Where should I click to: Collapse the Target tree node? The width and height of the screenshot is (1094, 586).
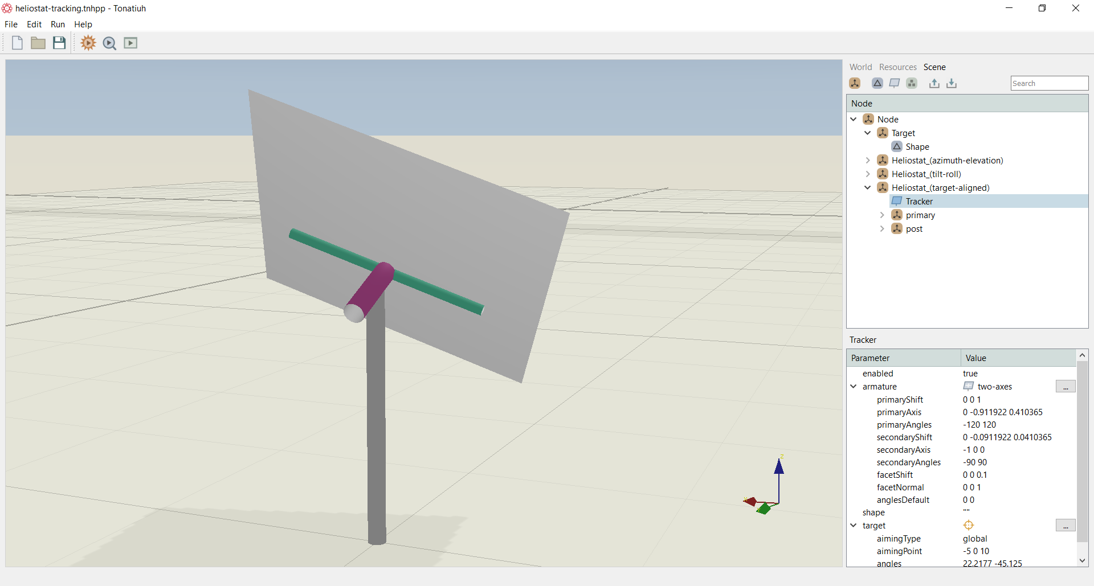[x=868, y=133]
